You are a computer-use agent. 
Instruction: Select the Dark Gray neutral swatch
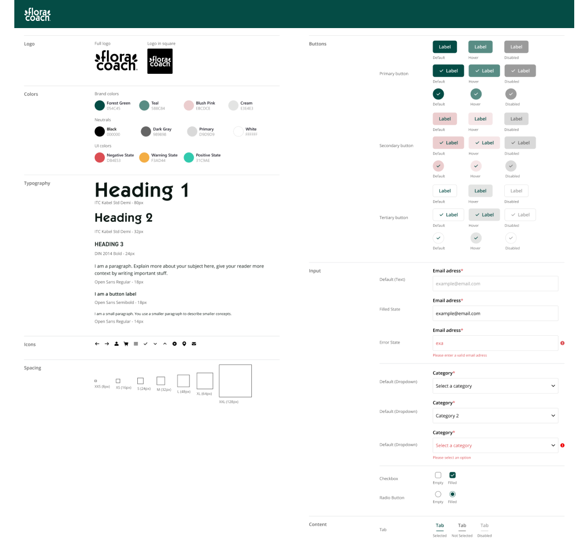click(146, 132)
